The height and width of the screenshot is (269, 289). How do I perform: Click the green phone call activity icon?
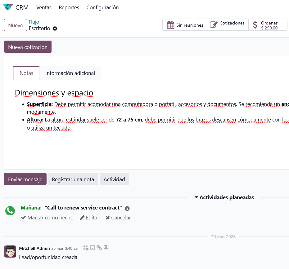click(x=10, y=211)
